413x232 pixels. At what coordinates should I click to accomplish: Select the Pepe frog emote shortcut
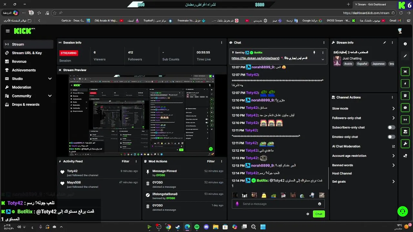pos(273,195)
